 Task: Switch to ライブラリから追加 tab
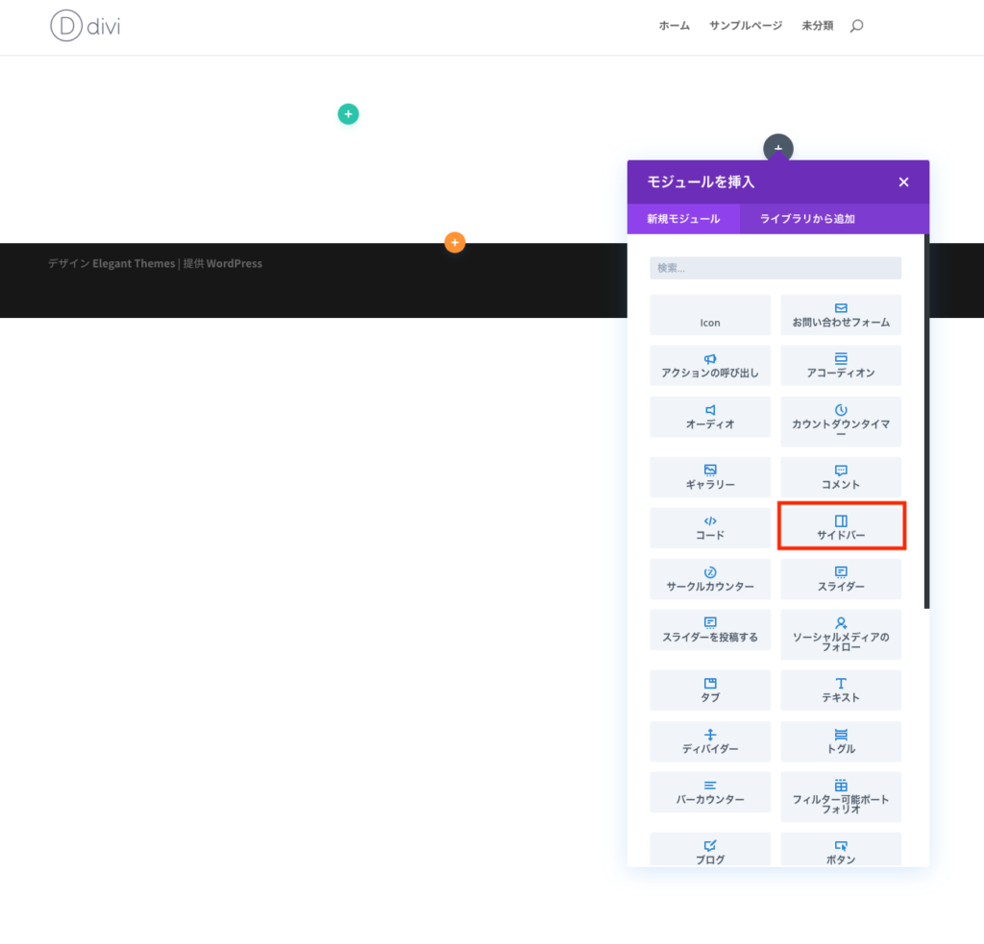pyautogui.click(x=807, y=219)
